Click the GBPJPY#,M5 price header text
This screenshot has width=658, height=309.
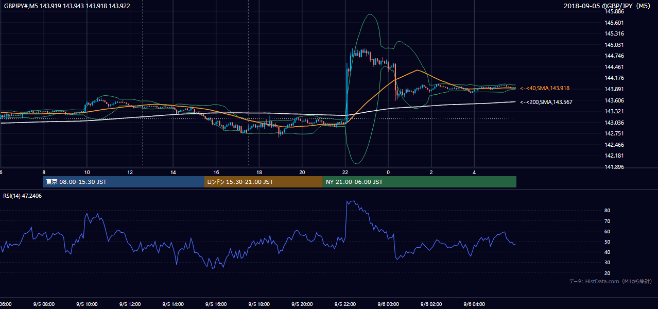(x=67, y=6)
